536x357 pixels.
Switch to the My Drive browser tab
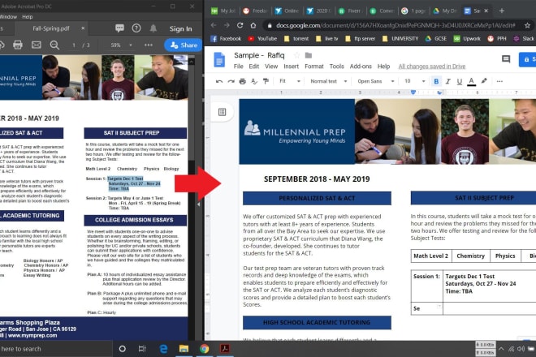[x=445, y=11]
